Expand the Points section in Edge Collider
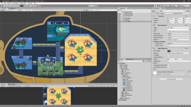Viewport: 191px width, 107px height. [x=153, y=63]
